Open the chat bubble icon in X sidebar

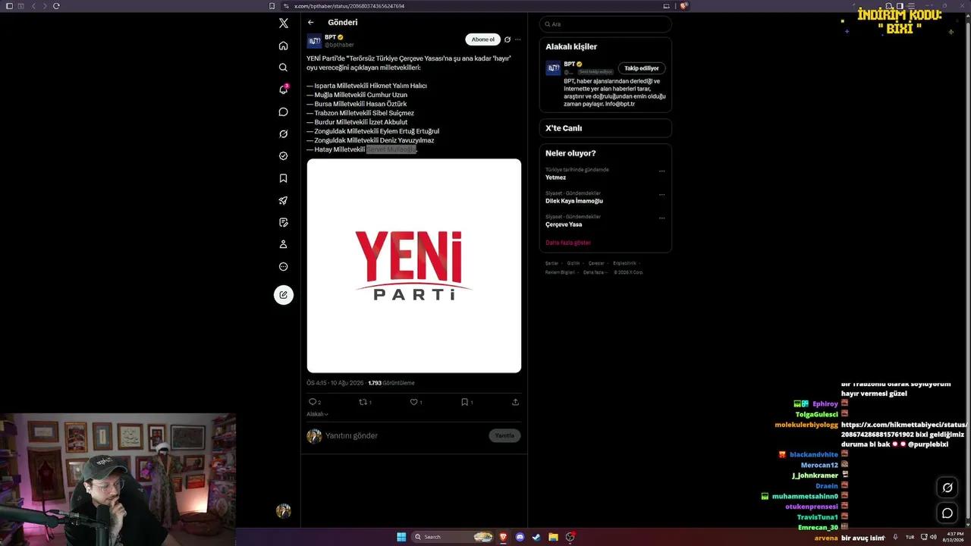[283, 112]
